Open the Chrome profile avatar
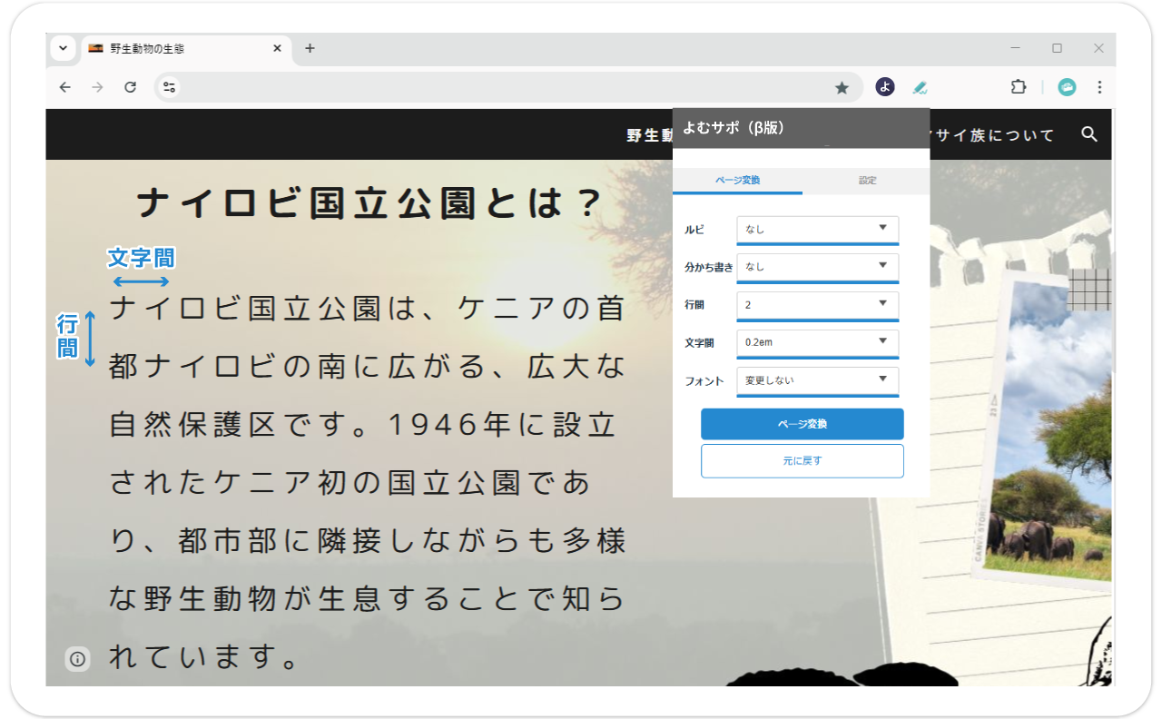This screenshot has height=719, width=1162. [1067, 87]
